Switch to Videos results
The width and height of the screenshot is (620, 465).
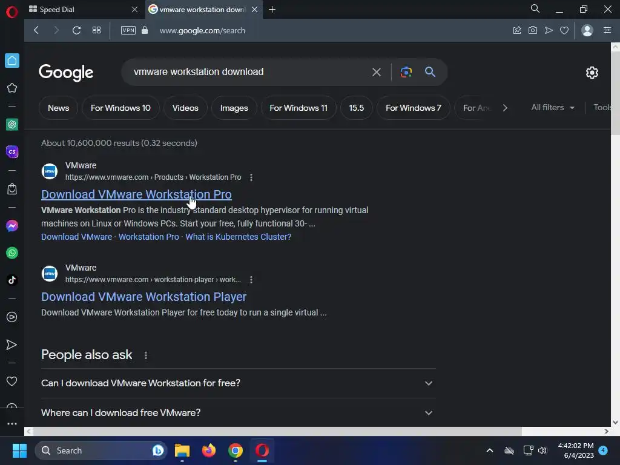click(x=185, y=108)
